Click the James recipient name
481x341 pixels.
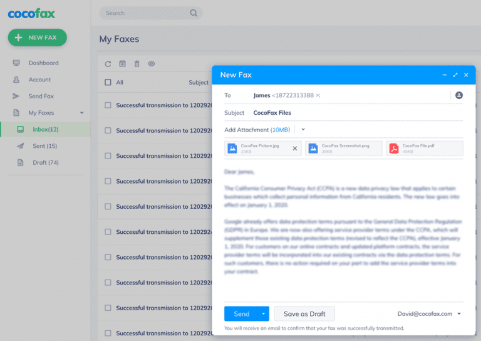[x=262, y=95]
